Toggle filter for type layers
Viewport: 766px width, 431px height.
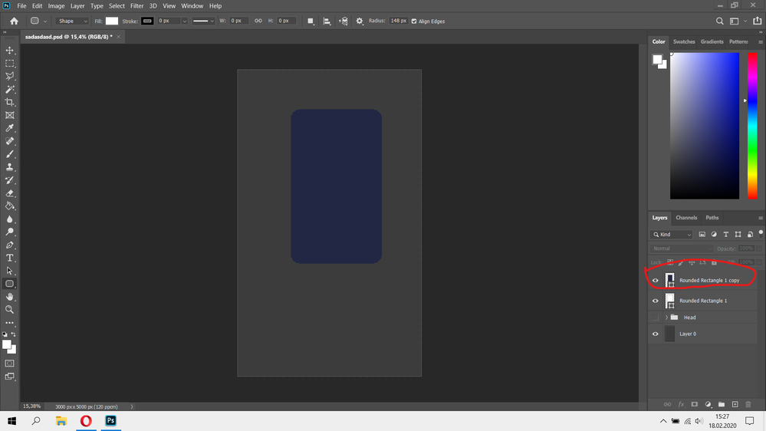[x=726, y=235]
